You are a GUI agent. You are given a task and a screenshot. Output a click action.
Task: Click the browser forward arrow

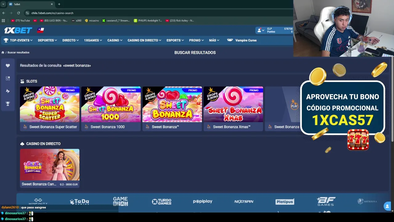[x=11, y=13]
